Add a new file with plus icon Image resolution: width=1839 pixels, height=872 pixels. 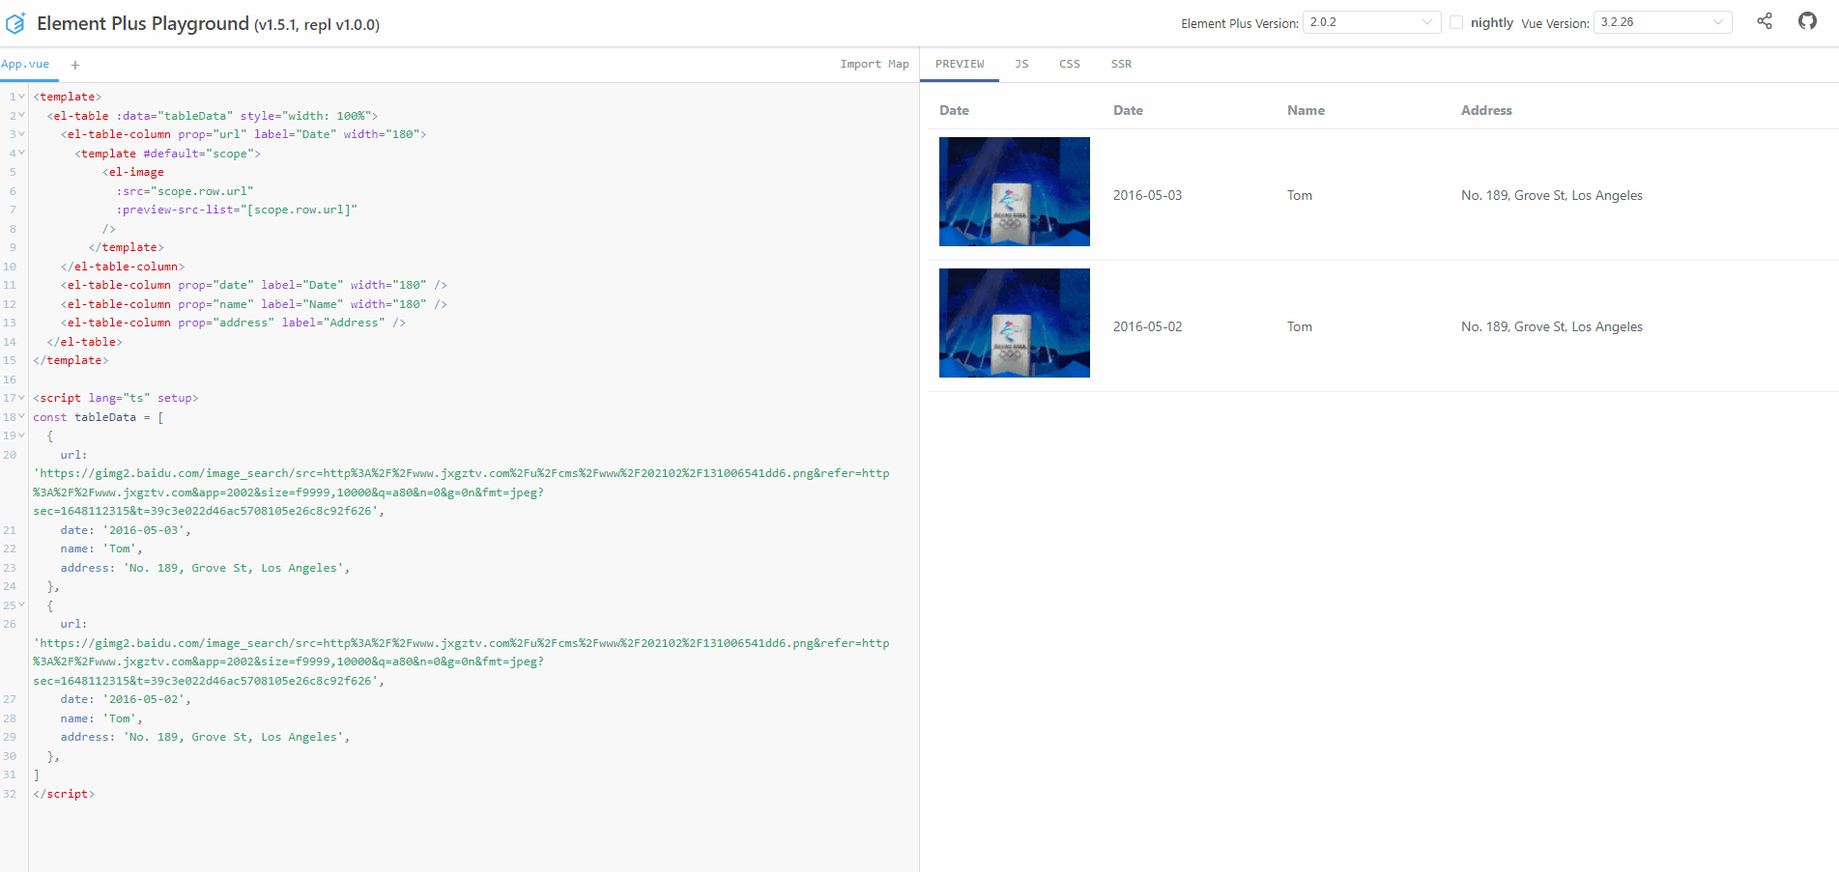point(75,65)
